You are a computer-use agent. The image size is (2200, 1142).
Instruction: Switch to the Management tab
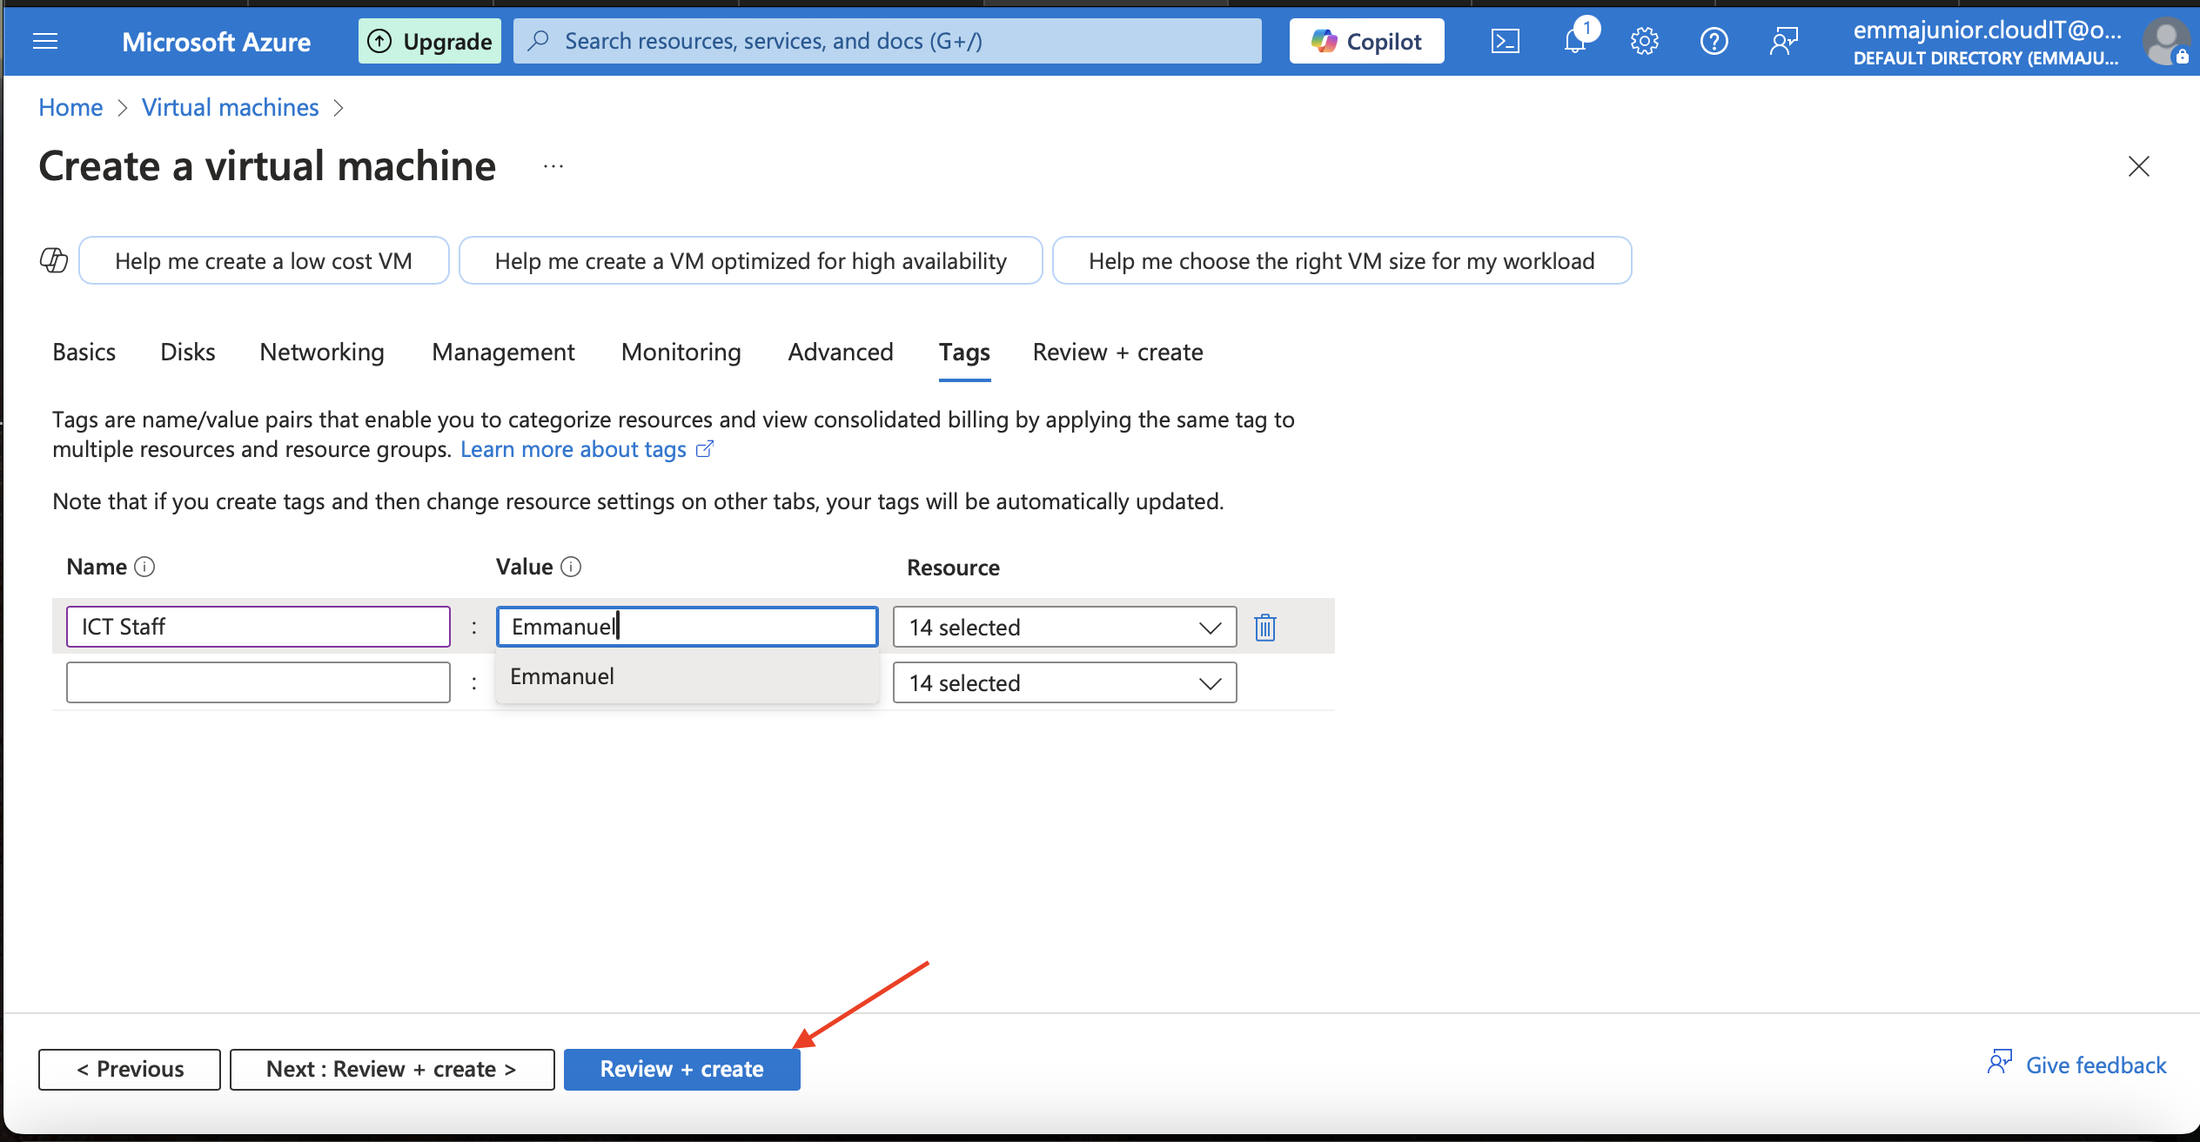tap(503, 352)
